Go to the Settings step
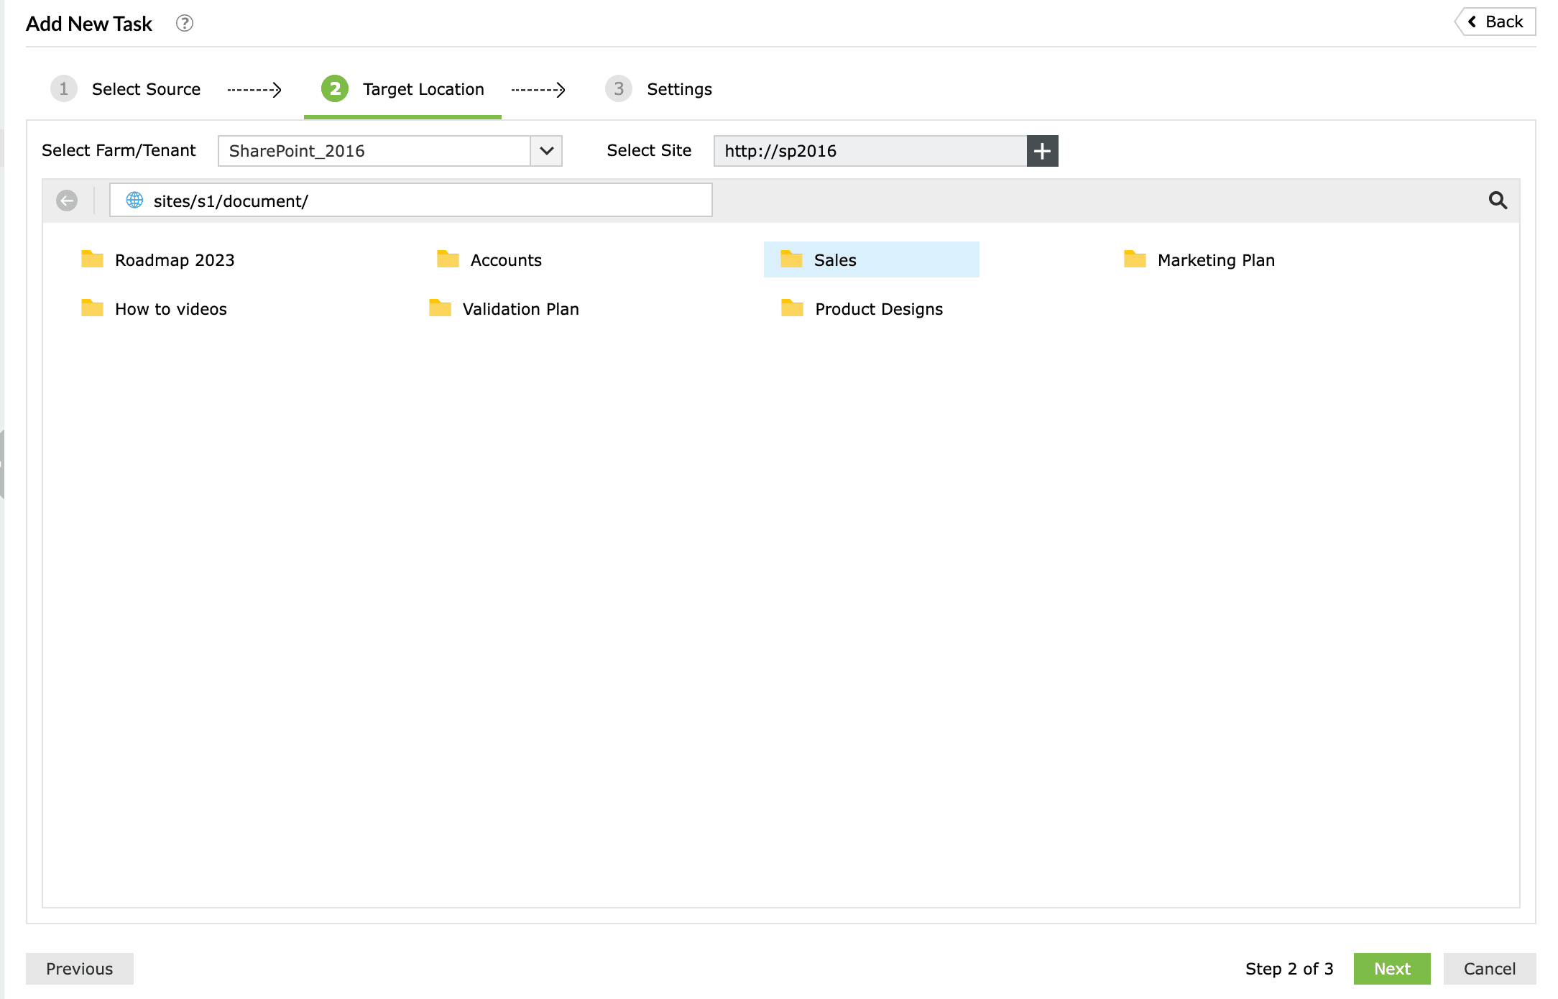Screen dimensions: 1558x999 point(678,88)
